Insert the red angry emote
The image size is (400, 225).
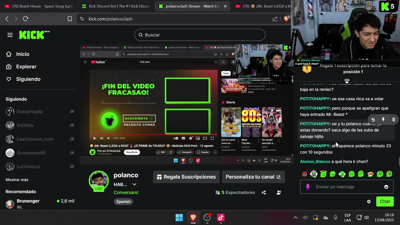pos(305,174)
